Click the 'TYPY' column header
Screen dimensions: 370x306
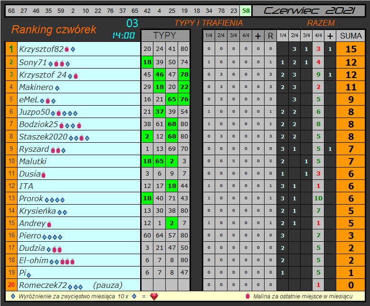165,36
